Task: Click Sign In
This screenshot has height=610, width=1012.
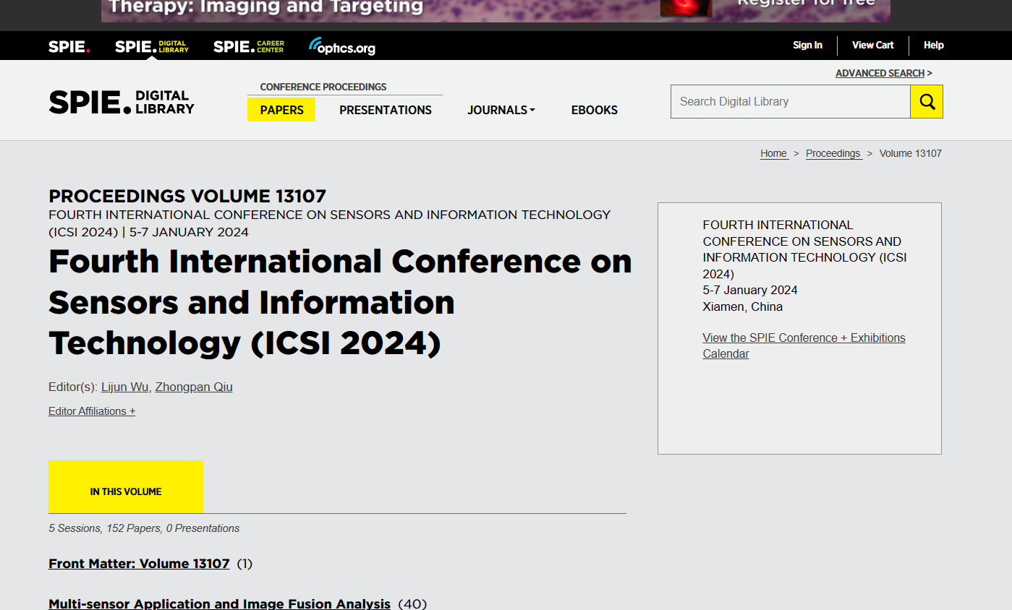Action: 807,45
